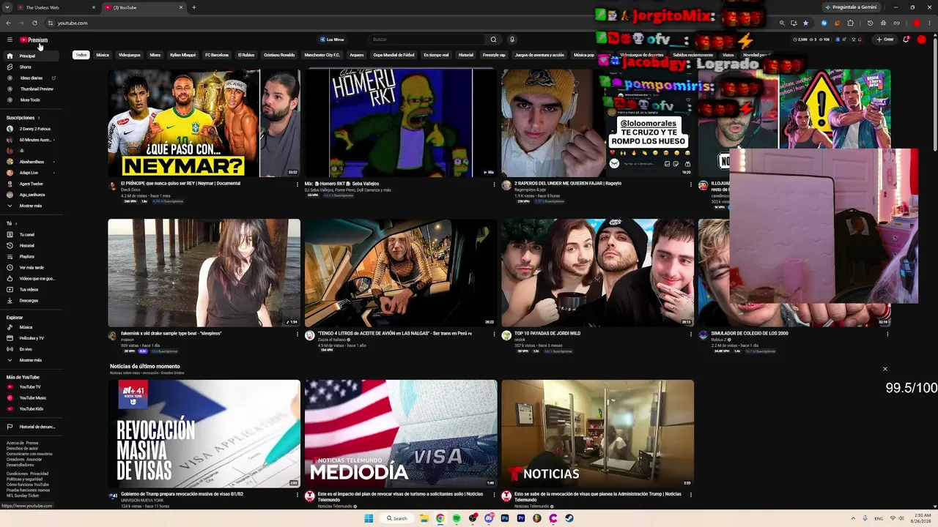Open More Tools in the sidebar
This screenshot has height=527, width=938.
(x=30, y=100)
